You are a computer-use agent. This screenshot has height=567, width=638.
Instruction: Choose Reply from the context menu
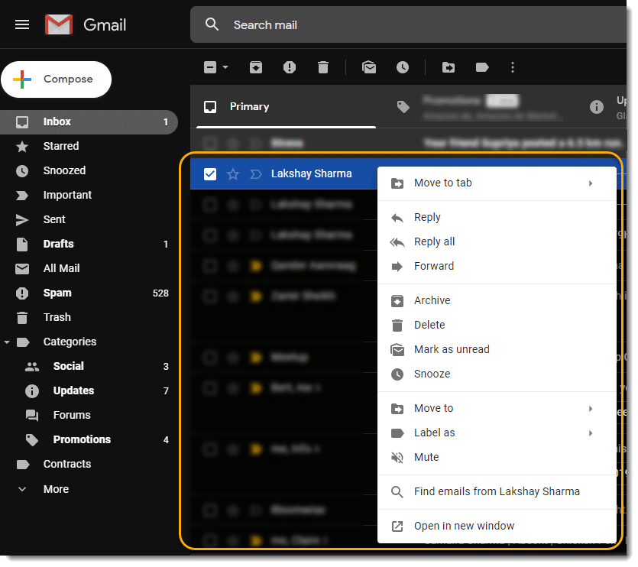pos(497,217)
